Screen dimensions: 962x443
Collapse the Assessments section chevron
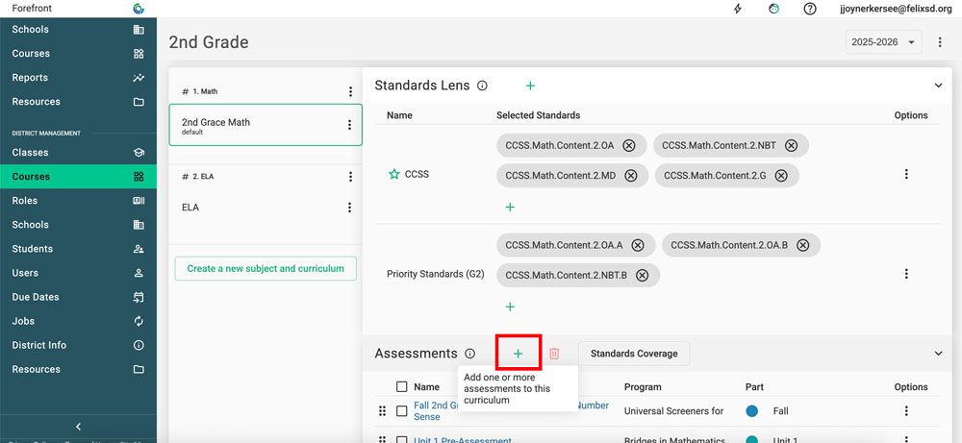coord(938,354)
